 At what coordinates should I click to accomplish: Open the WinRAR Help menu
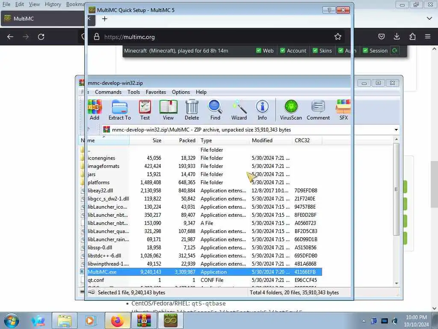(201, 92)
